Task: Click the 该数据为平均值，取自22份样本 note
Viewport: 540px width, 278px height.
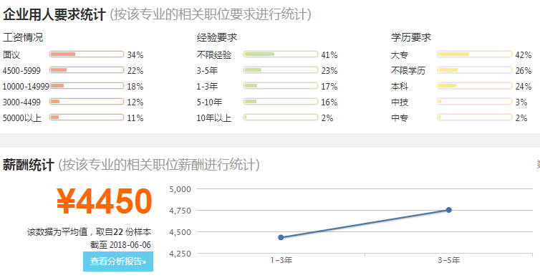Action: tap(90, 232)
